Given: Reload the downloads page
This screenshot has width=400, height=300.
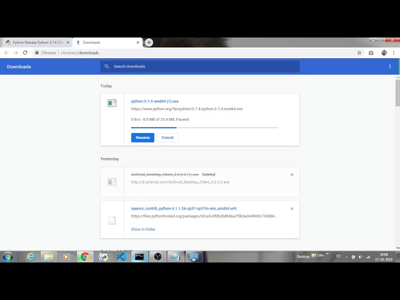Looking at the screenshot, I should coord(25,52).
